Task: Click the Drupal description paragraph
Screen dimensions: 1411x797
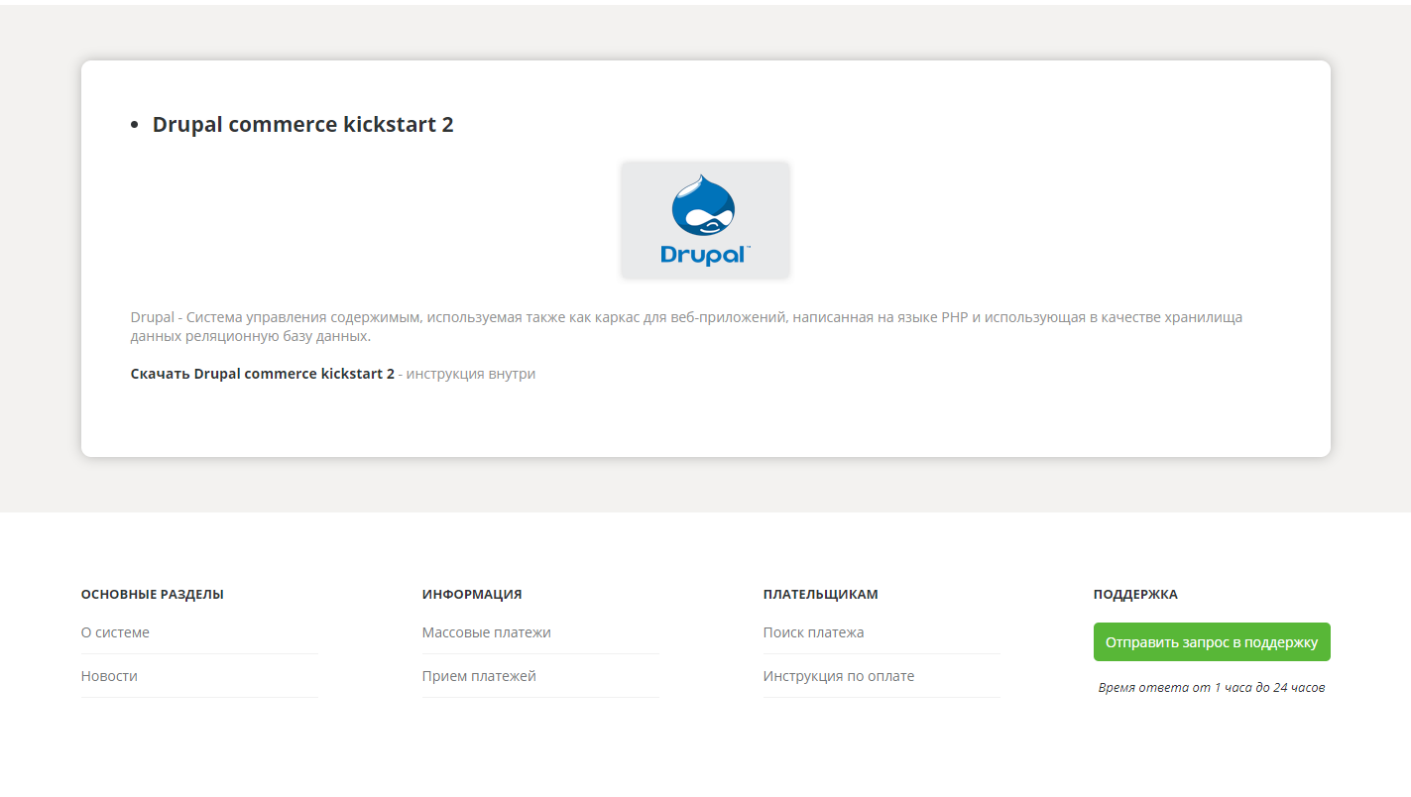Action: pos(686,326)
